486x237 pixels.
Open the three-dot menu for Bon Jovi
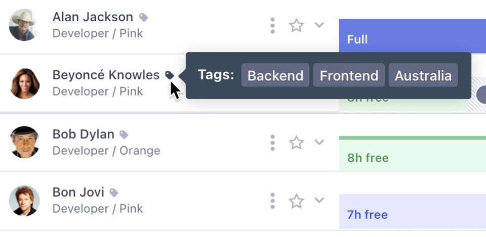click(272, 201)
